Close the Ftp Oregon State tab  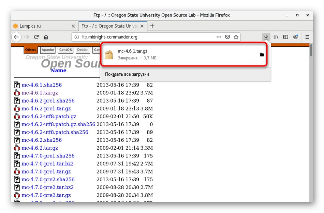(x=142, y=26)
